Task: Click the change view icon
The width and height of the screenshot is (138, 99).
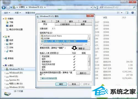Action: [x=118, y=13]
